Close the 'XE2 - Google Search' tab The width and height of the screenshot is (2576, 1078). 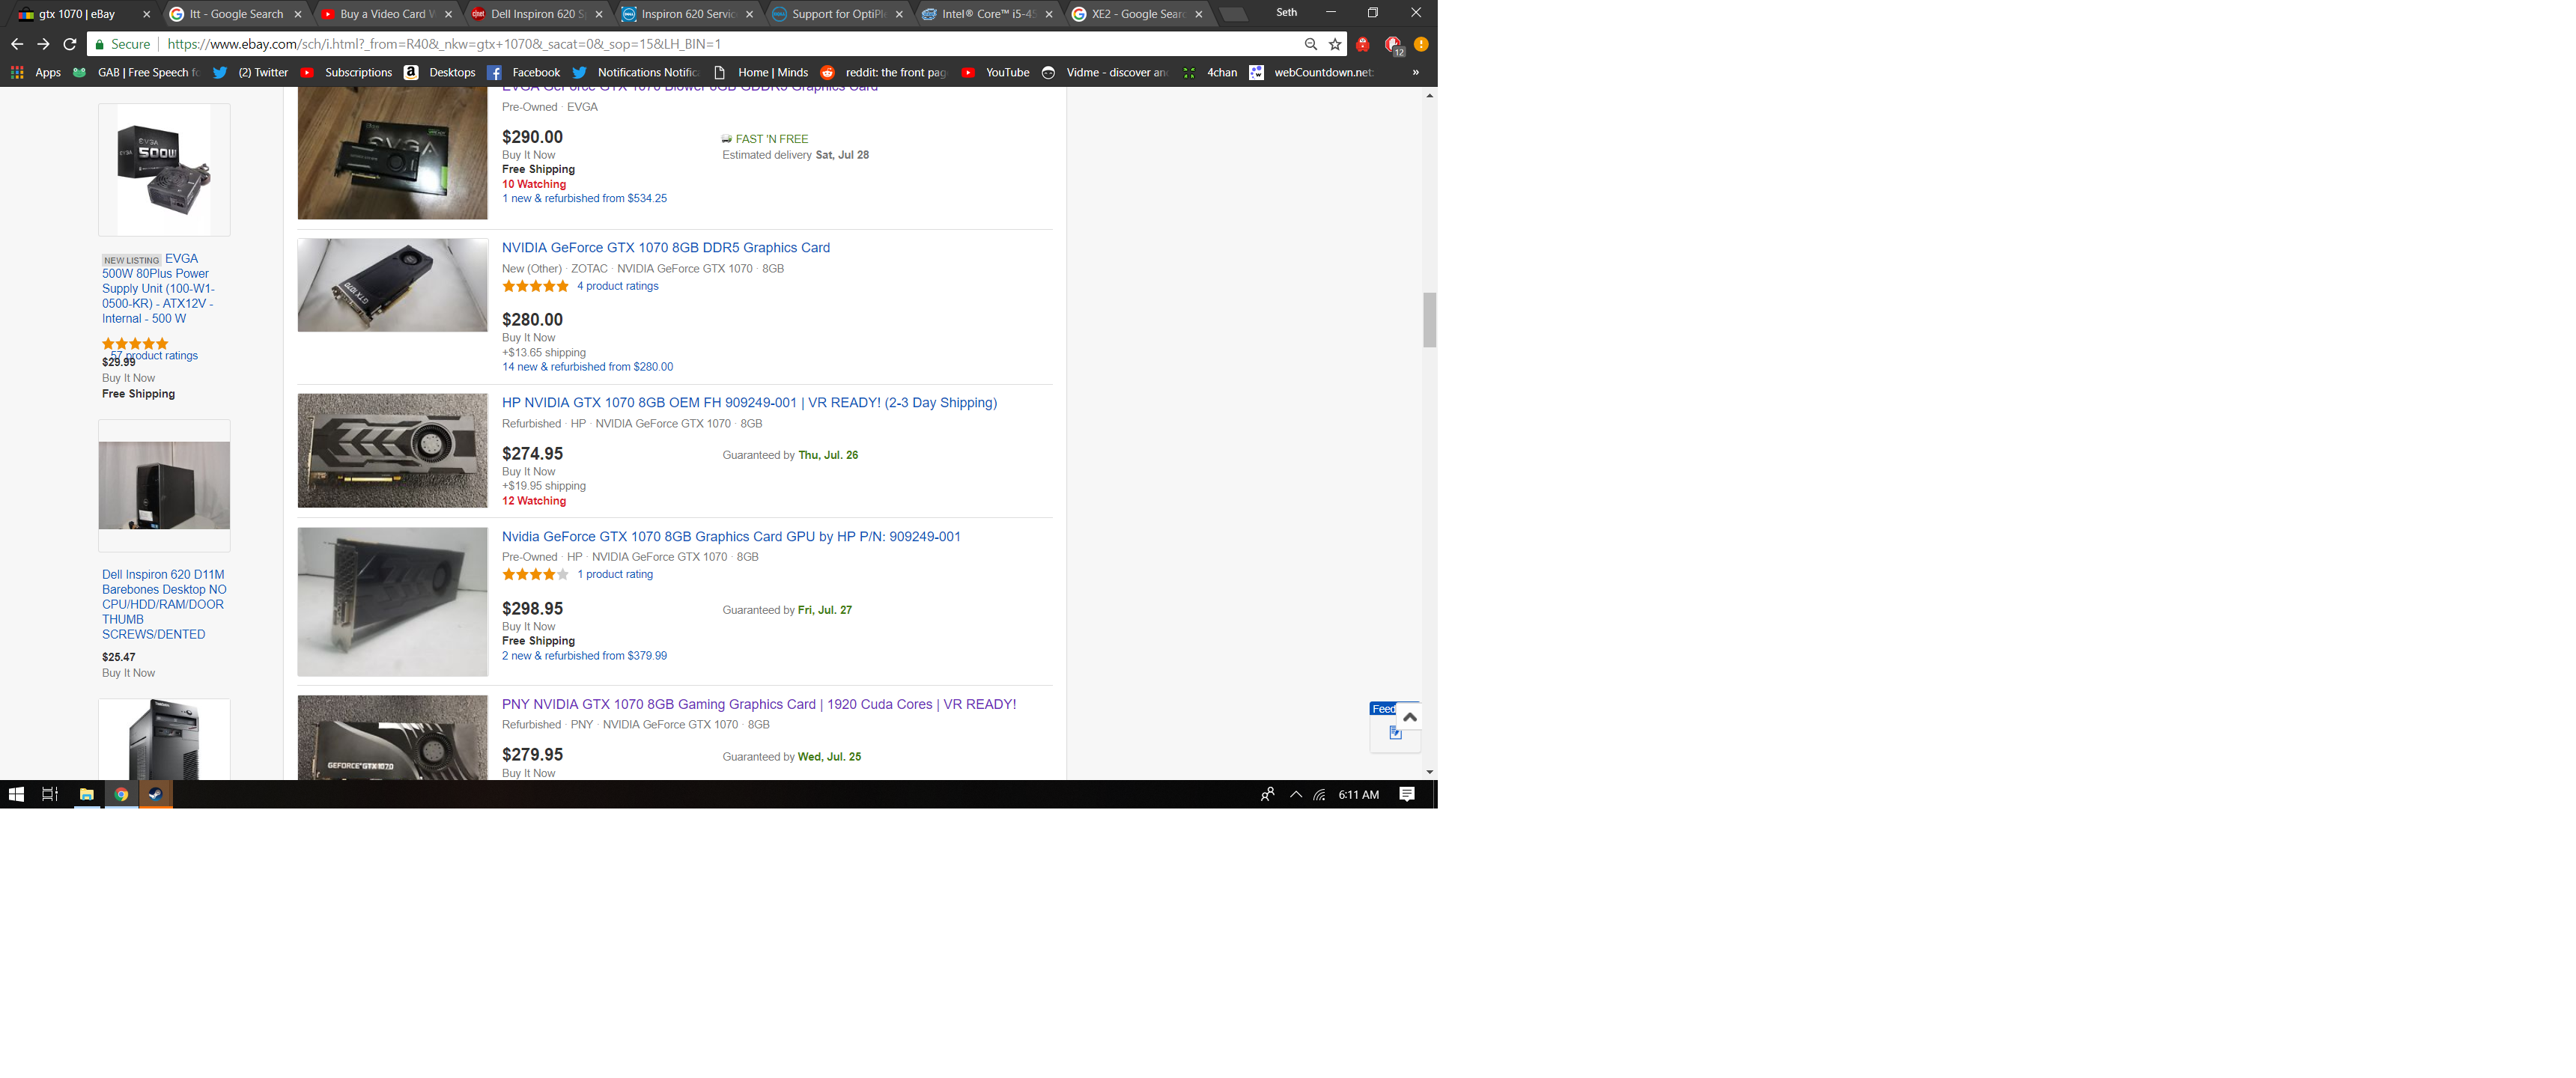[x=1198, y=14]
